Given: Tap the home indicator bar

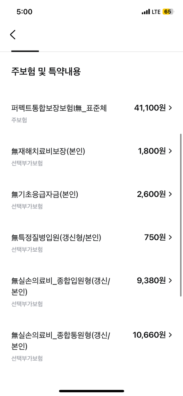Looking at the screenshot, I should click(x=92, y=391).
